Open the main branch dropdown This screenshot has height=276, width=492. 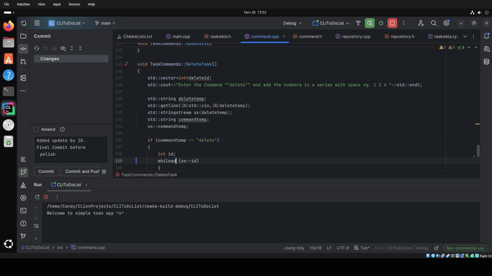pyautogui.click(x=105, y=23)
